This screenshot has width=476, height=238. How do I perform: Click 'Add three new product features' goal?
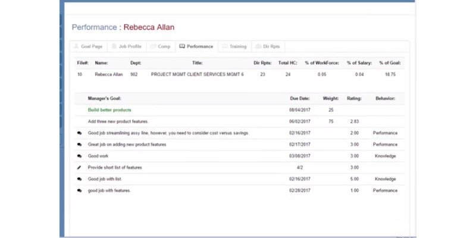tap(118, 121)
